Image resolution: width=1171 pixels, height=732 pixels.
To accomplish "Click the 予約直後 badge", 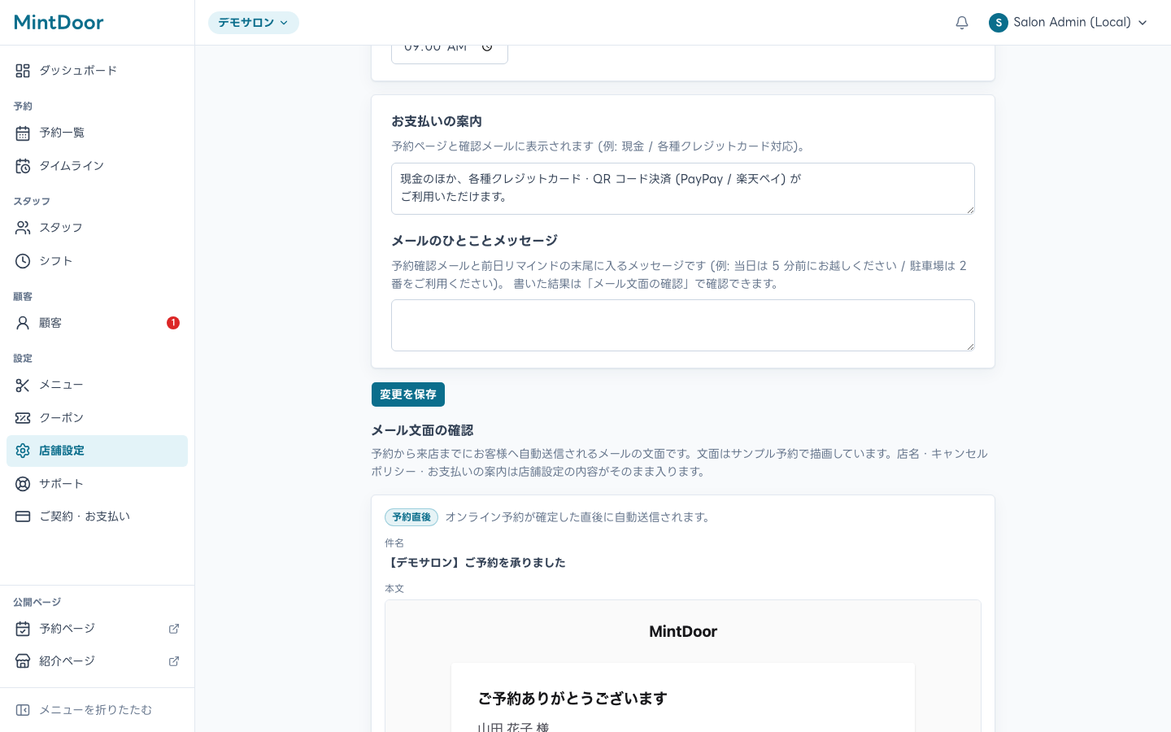I will (411, 517).
